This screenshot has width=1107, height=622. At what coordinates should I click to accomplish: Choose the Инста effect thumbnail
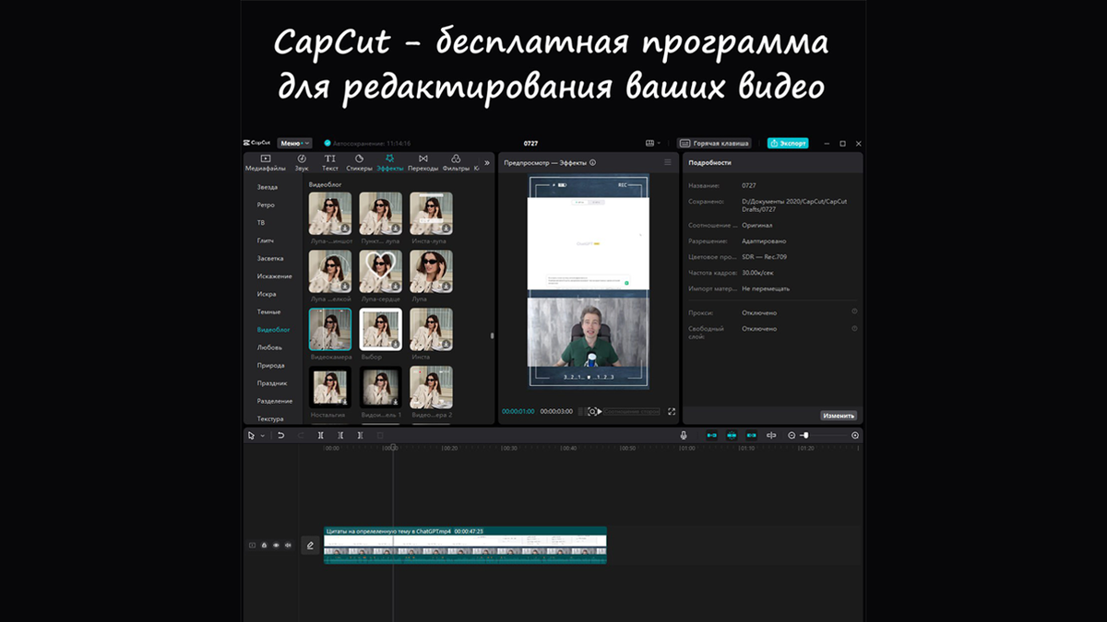click(431, 329)
